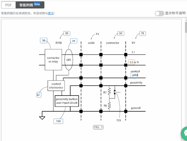Click reference label 100 below proximity circuit
The height and width of the screenshot is (141, 187).
tap(58, 121)
